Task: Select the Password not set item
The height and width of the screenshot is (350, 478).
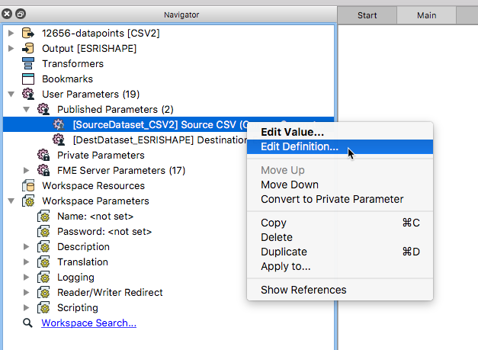Action: coord(104,231)
